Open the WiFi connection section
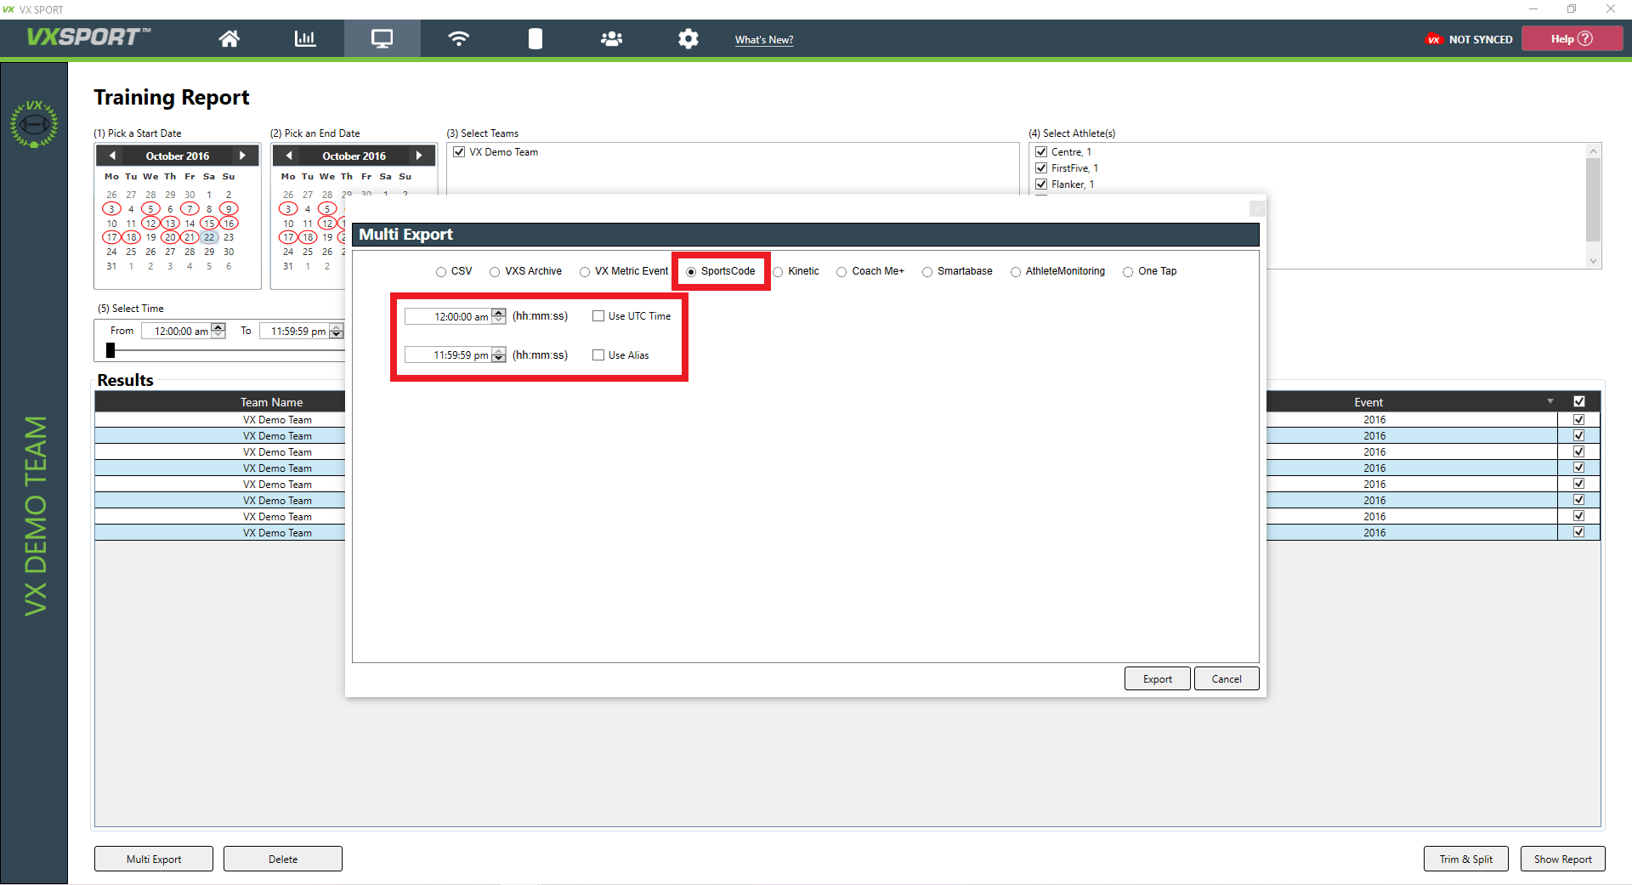Screen dimensions: 1632x885 (x=458, y=38)
